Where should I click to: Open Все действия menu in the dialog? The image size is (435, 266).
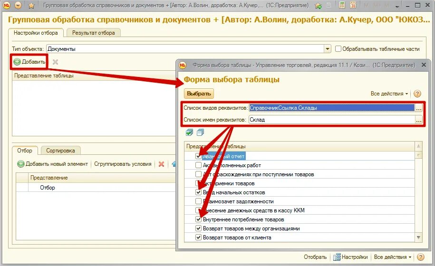coord(389,94)
